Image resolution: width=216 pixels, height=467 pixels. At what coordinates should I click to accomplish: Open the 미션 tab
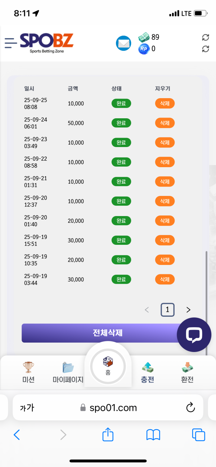28,372
